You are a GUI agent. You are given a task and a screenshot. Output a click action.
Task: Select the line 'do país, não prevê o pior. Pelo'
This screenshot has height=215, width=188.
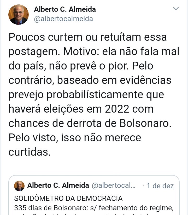tap(81, 66)
